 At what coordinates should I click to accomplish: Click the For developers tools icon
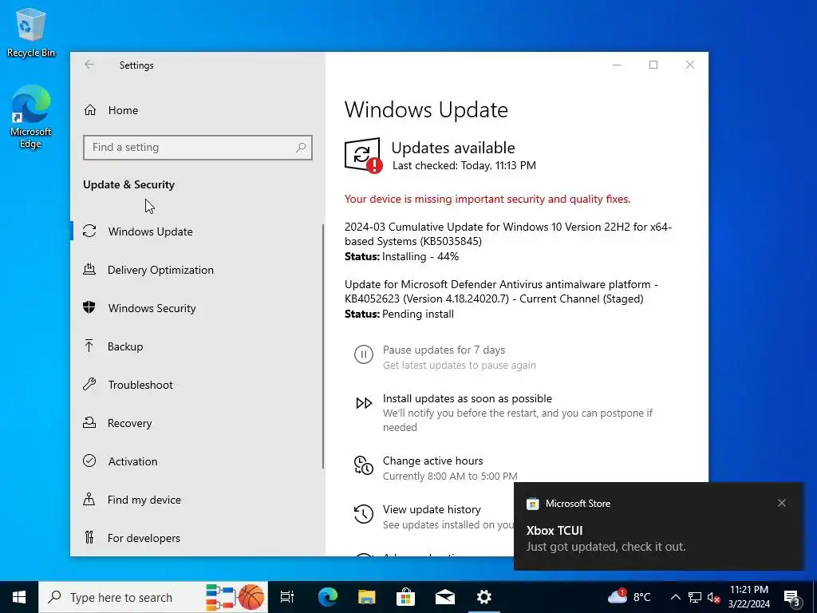(89, 537)
